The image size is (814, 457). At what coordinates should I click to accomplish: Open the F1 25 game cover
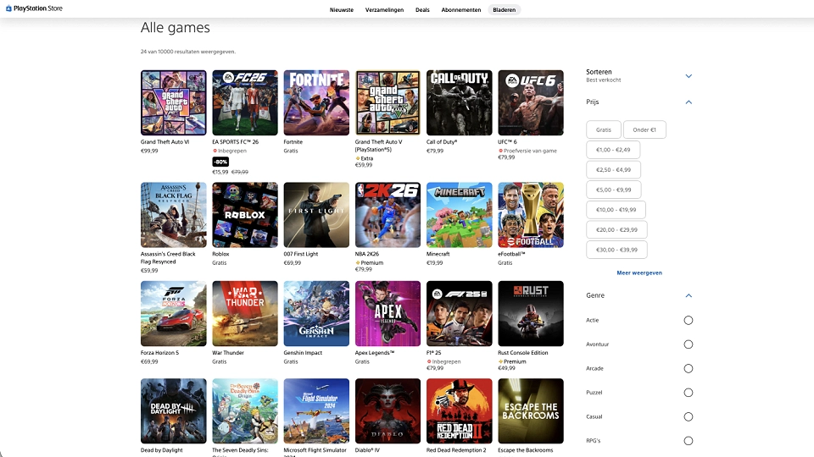tap(460, 313)
